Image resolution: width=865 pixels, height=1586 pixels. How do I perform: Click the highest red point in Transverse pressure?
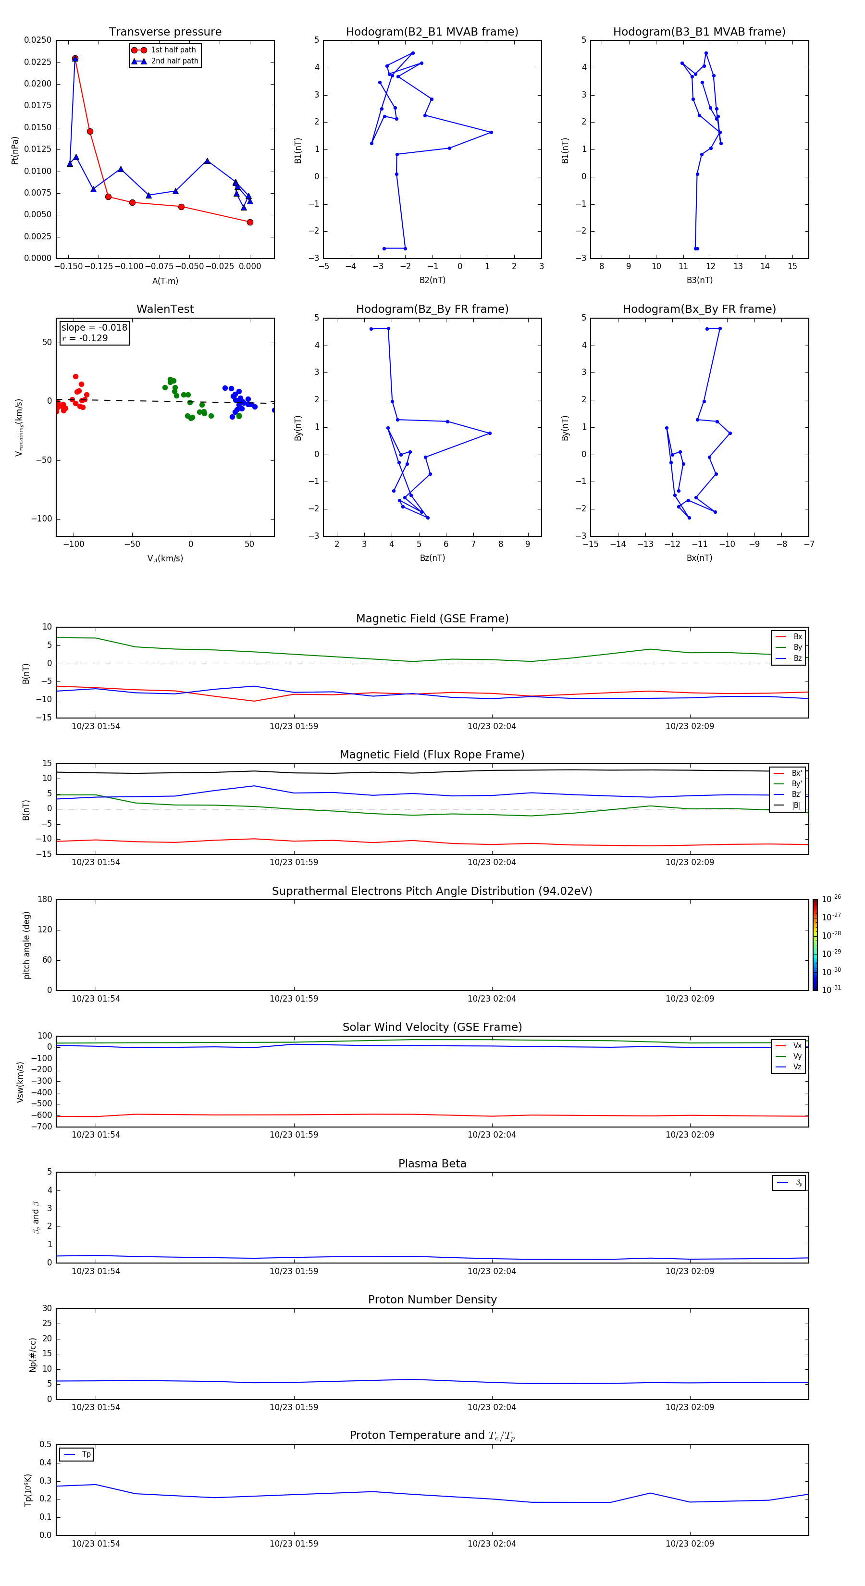click(75, 59)
